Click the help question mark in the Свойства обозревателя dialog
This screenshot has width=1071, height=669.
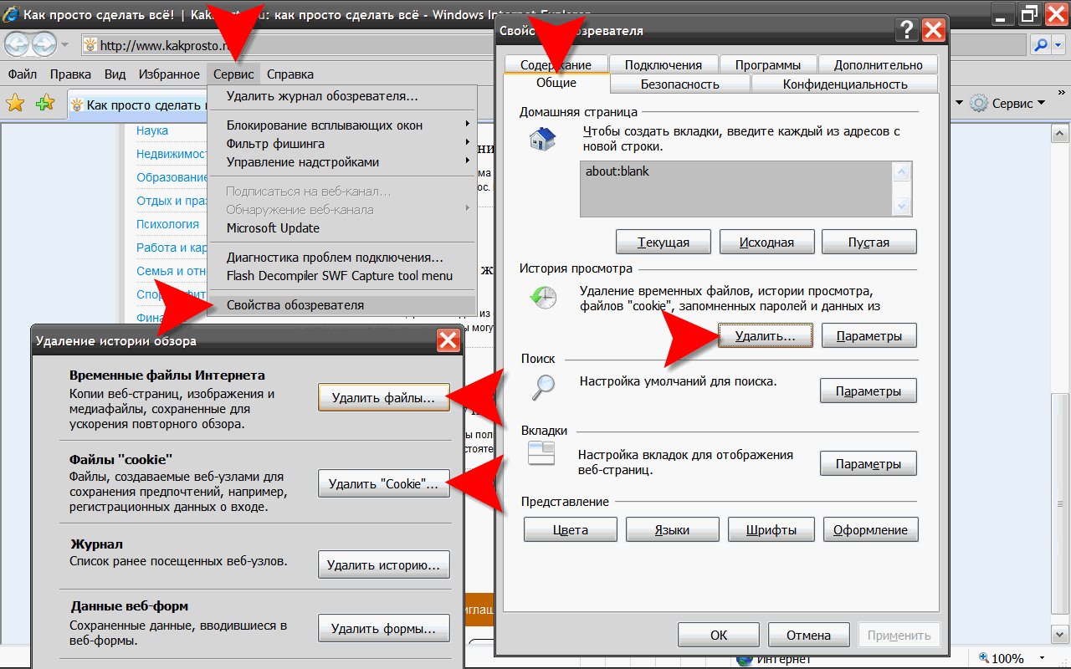click(906, 31)
